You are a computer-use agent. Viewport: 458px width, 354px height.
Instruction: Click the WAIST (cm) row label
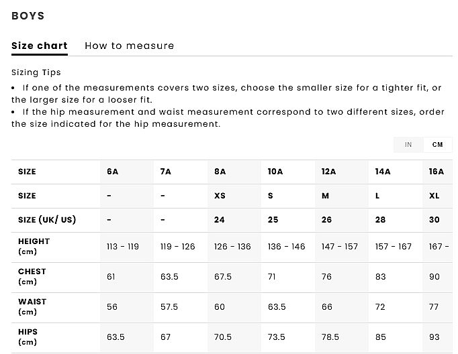point(32,306)
